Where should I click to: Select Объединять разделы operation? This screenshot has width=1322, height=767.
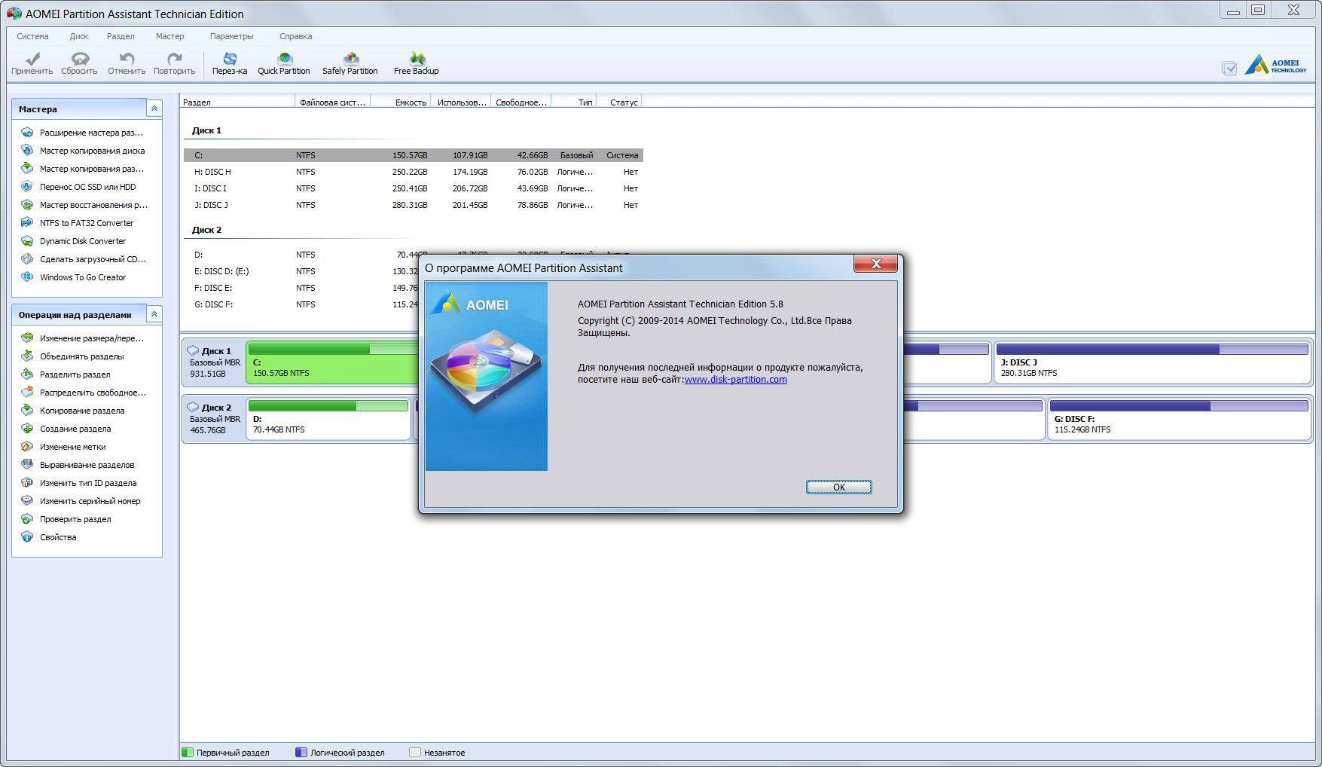pyautogui.click(x=72, y=356)
